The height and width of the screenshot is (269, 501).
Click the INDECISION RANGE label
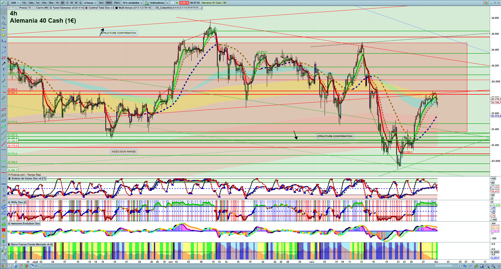tap(124, 152)
